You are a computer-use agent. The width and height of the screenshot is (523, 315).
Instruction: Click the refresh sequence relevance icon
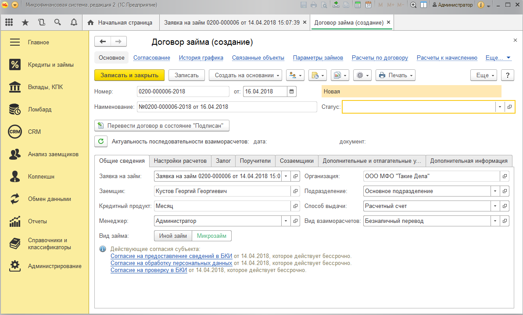pos(101,141)
